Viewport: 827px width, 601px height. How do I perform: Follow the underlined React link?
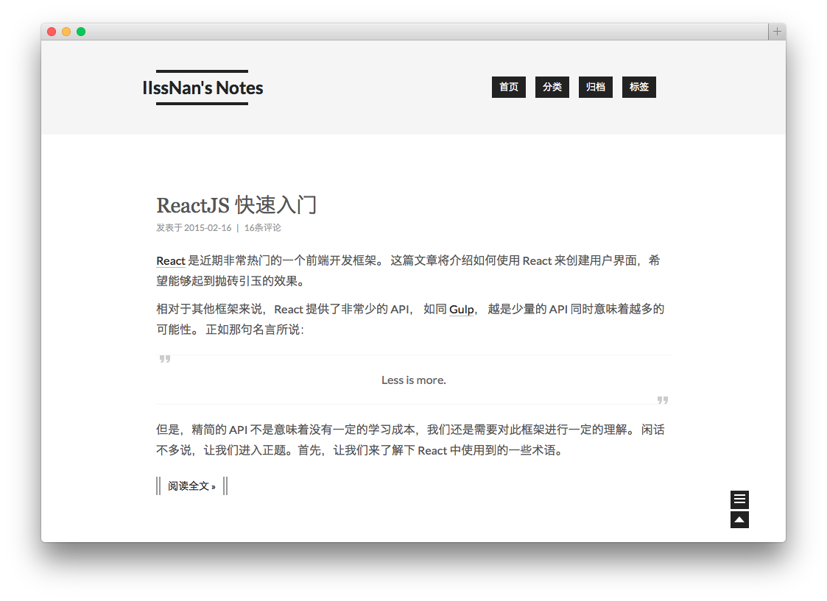(171, 260)
